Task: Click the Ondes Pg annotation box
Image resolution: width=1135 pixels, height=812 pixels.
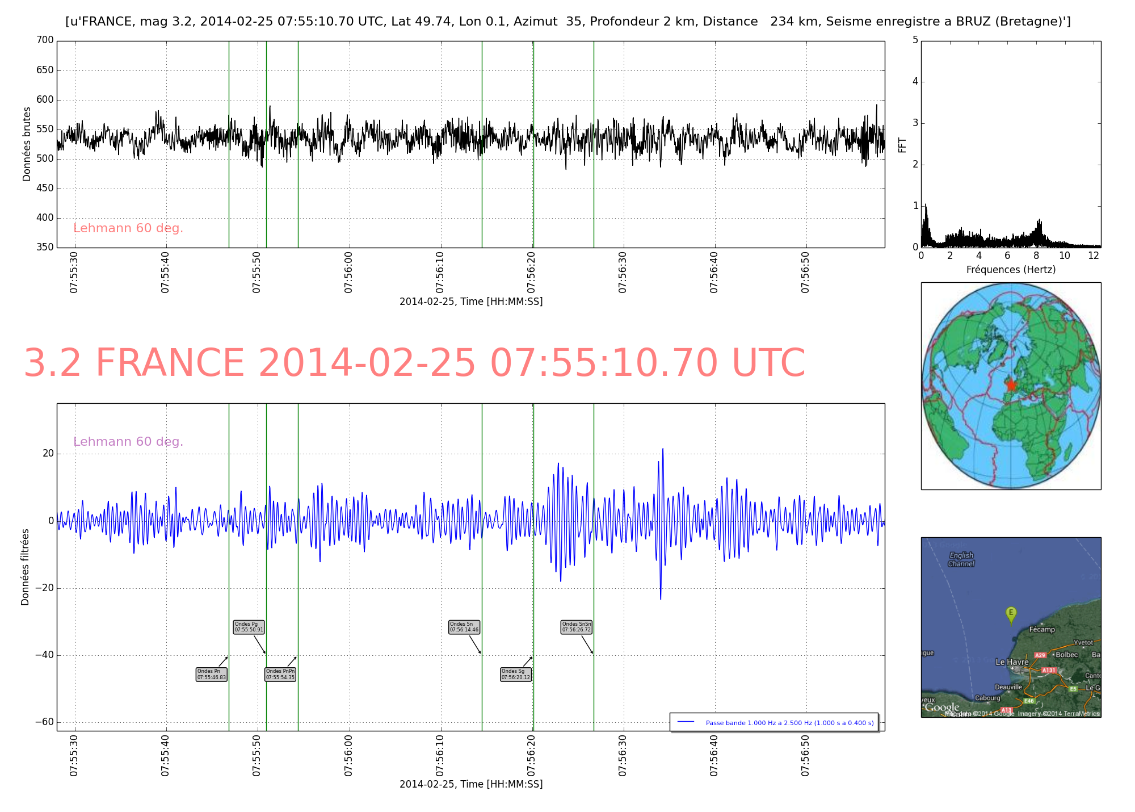Action: pyautogui.click(x=249, y=627)
